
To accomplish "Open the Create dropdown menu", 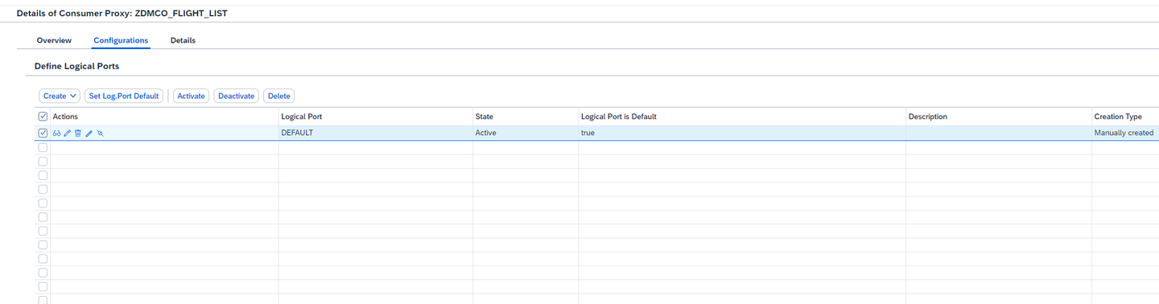I will [60, 96].
